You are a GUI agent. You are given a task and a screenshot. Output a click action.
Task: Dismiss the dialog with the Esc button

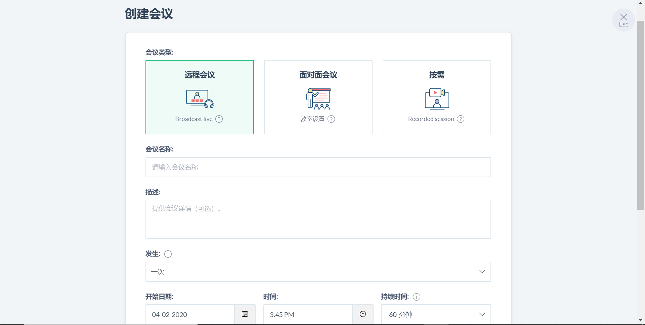click(623, 19)
